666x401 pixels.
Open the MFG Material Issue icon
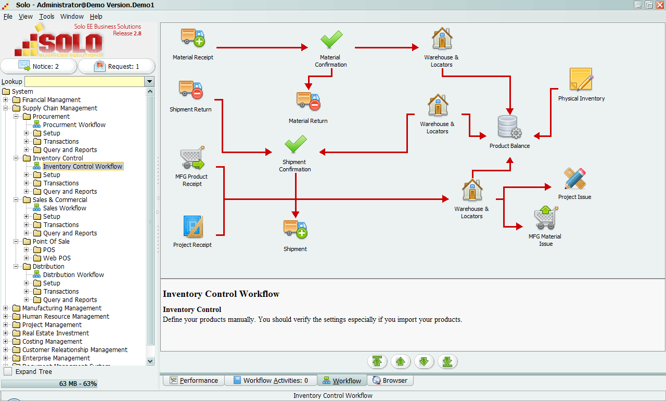coord(545,218)
